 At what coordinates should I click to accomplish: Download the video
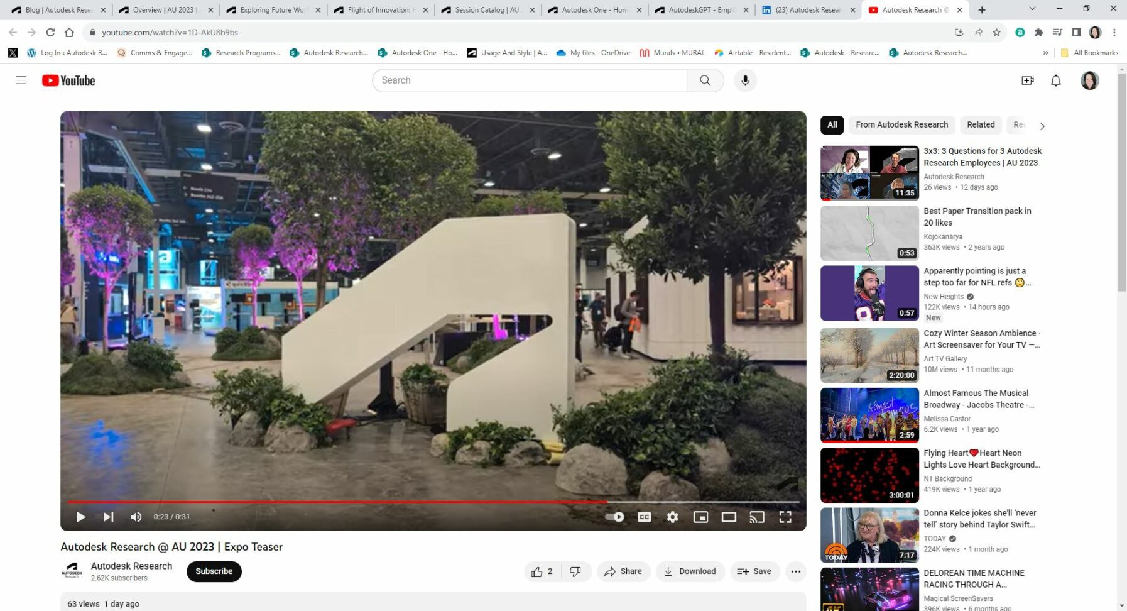(x=690, y=571)
